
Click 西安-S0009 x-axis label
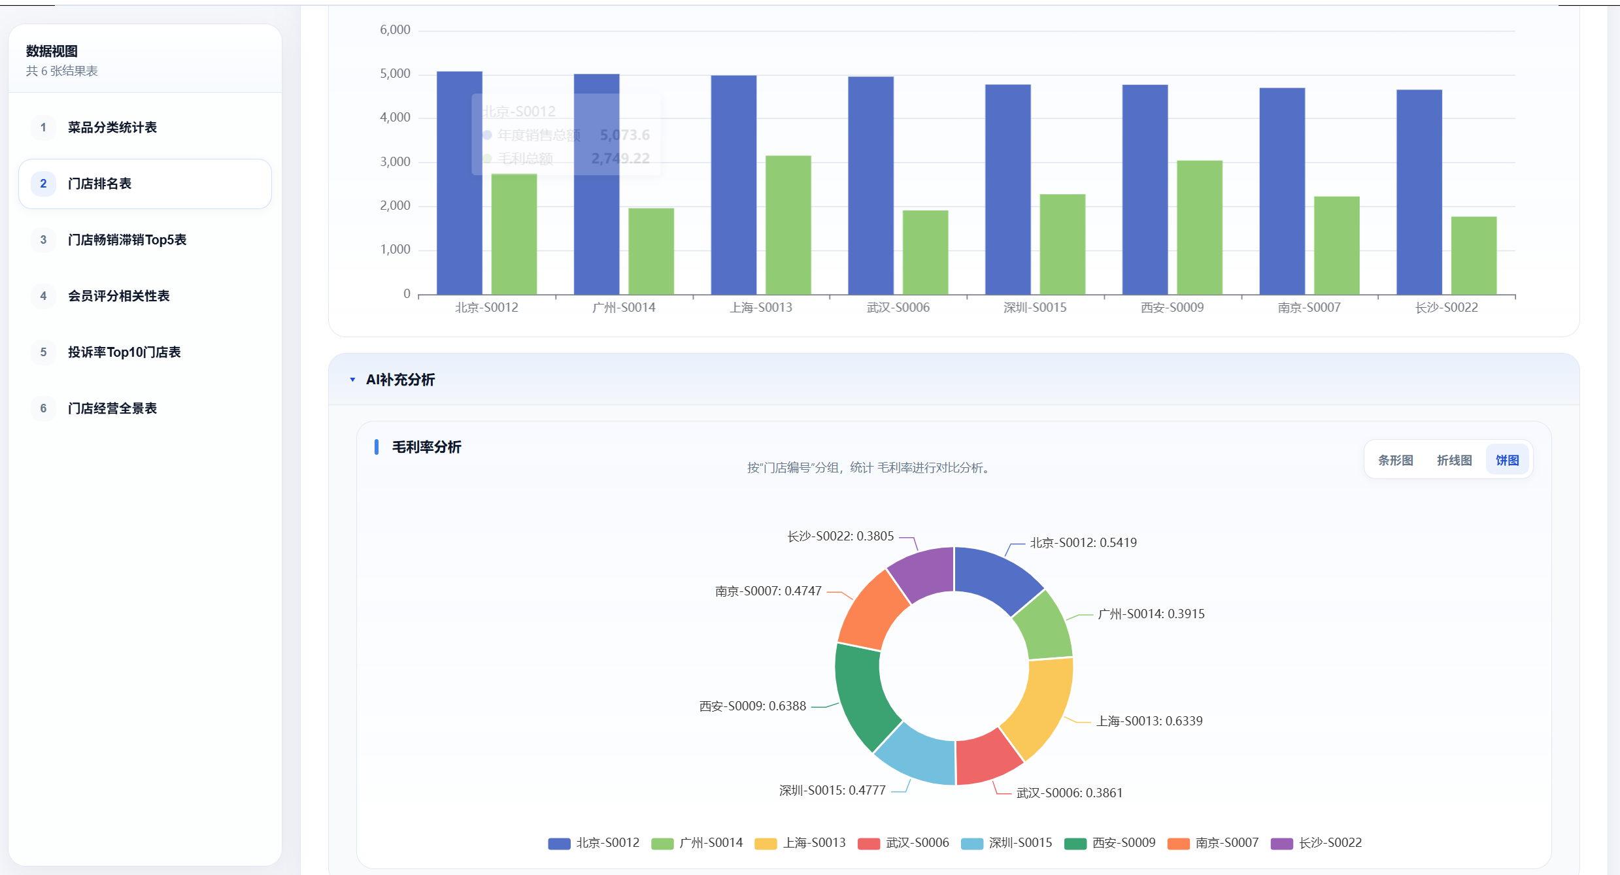(1172, 308)
